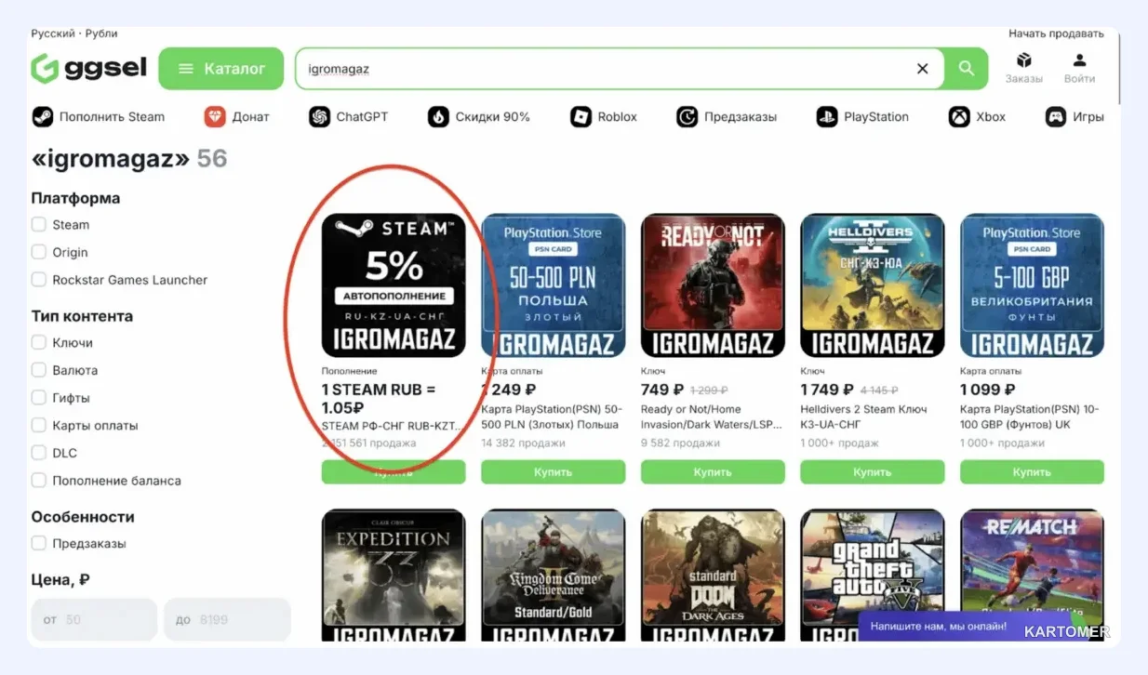Open the Каталог menu button
Image resolution: width=1148 pixels, height=675 pixels.
tap(221, 69)
